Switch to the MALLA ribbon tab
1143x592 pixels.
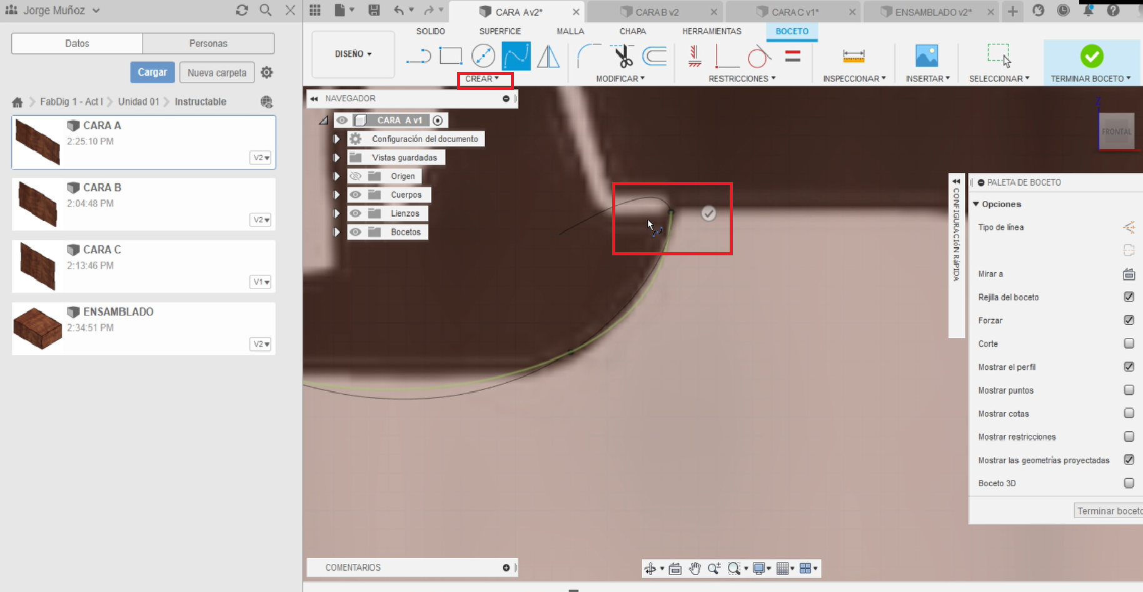click(570, 31)
